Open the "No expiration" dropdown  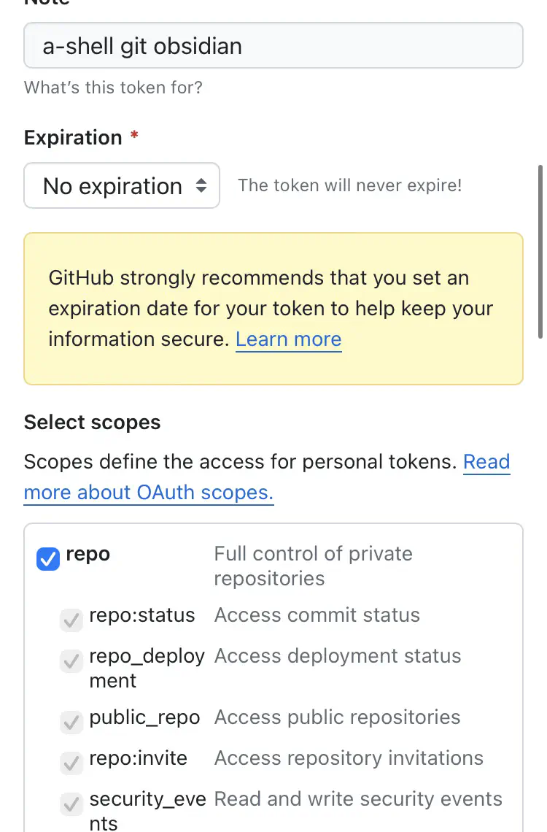(122, 185)
